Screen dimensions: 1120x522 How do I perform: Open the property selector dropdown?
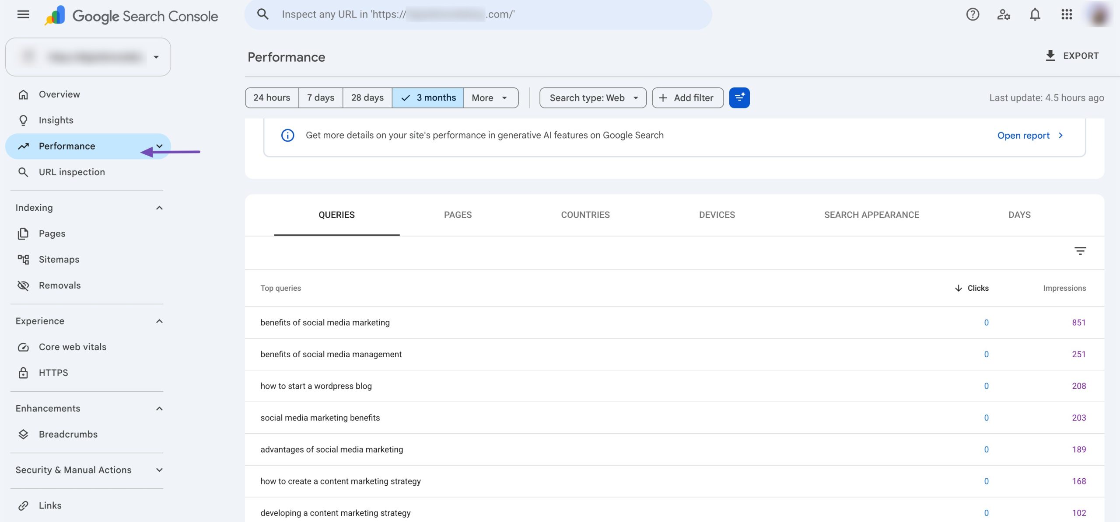click(x=88, y=57)
